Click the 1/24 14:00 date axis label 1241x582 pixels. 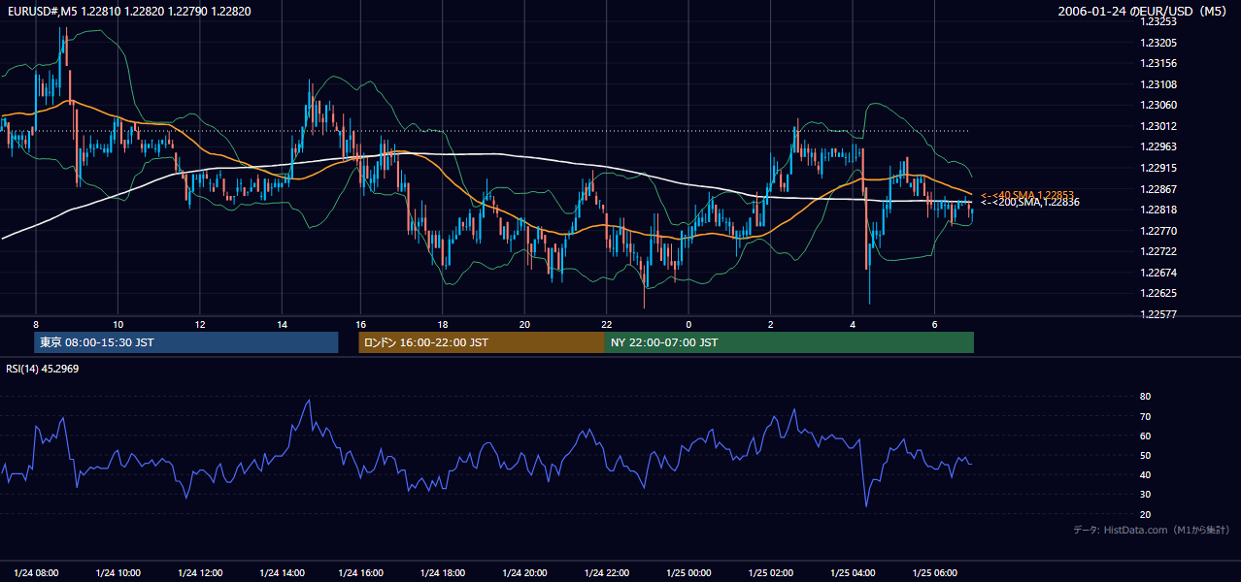point(282,572)
